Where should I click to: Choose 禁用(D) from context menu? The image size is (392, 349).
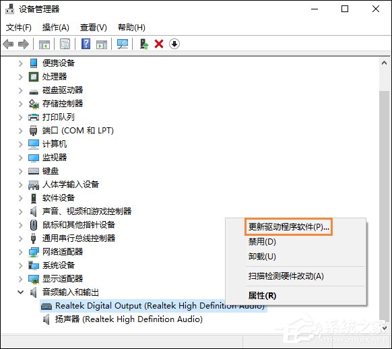pos(262,242)
